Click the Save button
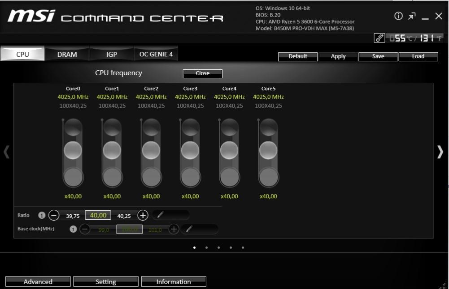 (x=378, y=56)
